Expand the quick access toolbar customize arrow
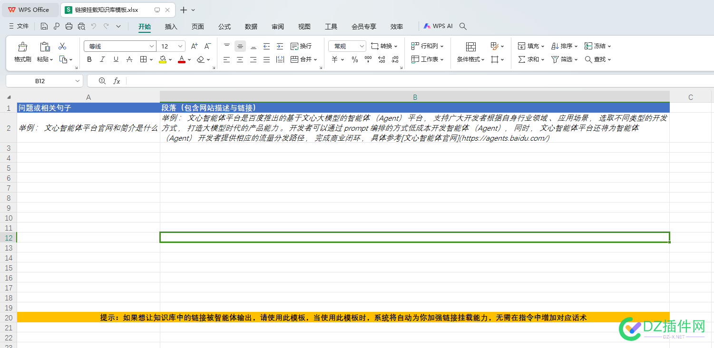 point(118,27)
